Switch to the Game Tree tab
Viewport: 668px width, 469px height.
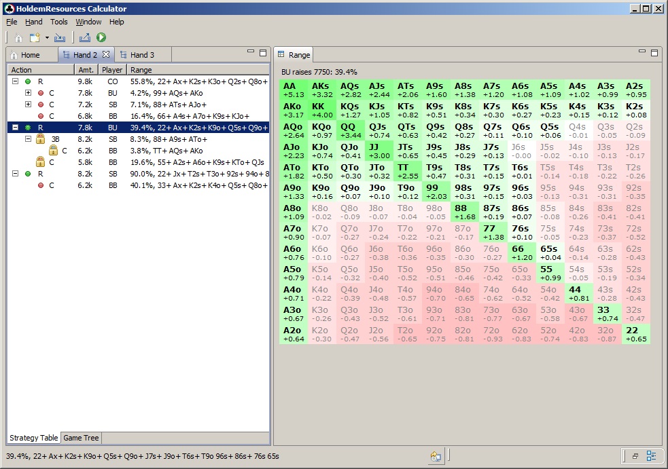[x=81, y=438]
